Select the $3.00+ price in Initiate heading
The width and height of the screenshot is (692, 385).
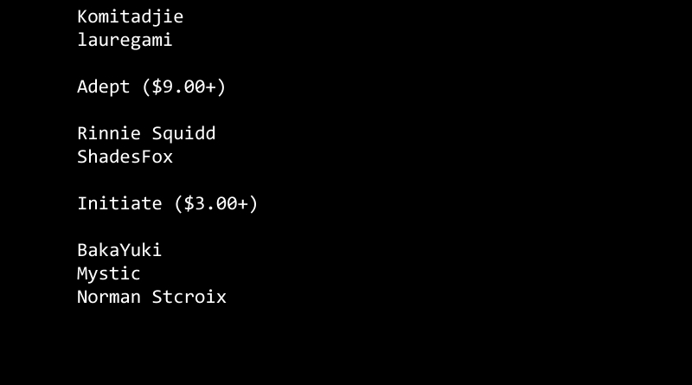click(215, 203)
